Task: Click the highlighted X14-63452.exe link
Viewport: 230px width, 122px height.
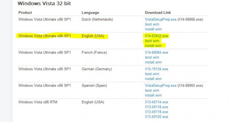Action: [x=156, y=36]
